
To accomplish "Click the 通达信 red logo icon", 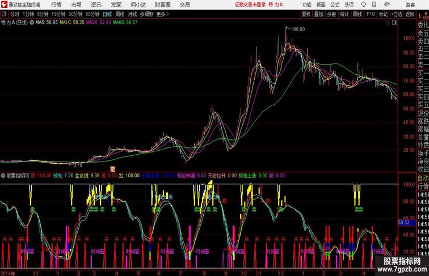I will point(4,5).
